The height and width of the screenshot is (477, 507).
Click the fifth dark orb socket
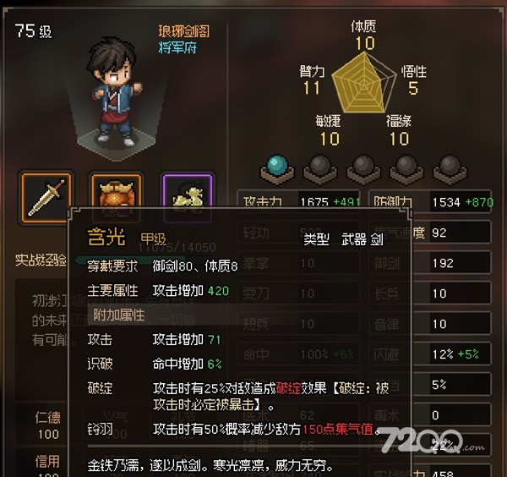(x=450, y=169)
